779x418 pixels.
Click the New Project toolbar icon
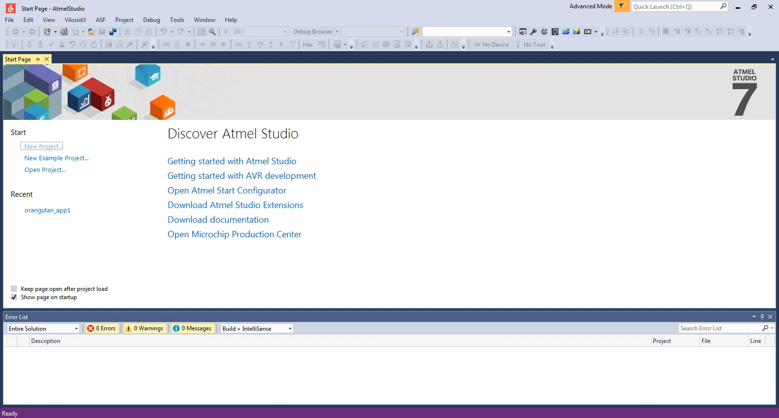[x=47, y=32]
